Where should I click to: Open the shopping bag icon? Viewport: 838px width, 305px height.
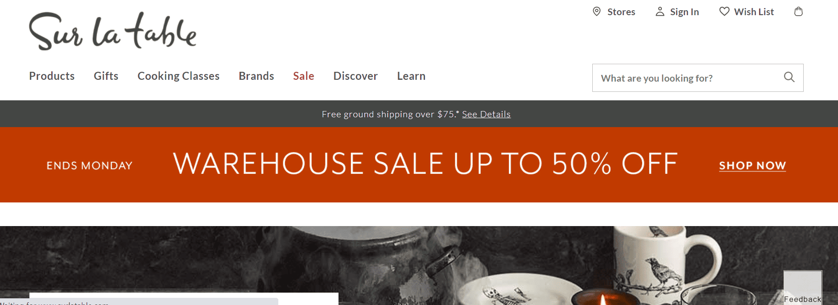(x=798, y=12)
